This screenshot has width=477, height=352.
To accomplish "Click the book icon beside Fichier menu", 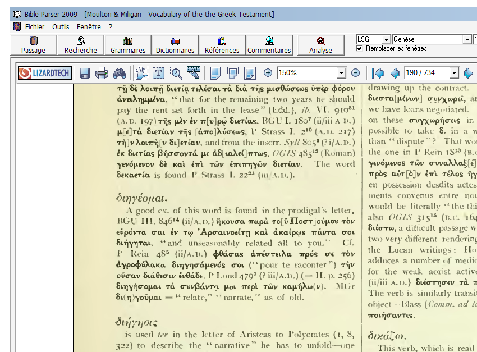I will (x=17, y=27).
